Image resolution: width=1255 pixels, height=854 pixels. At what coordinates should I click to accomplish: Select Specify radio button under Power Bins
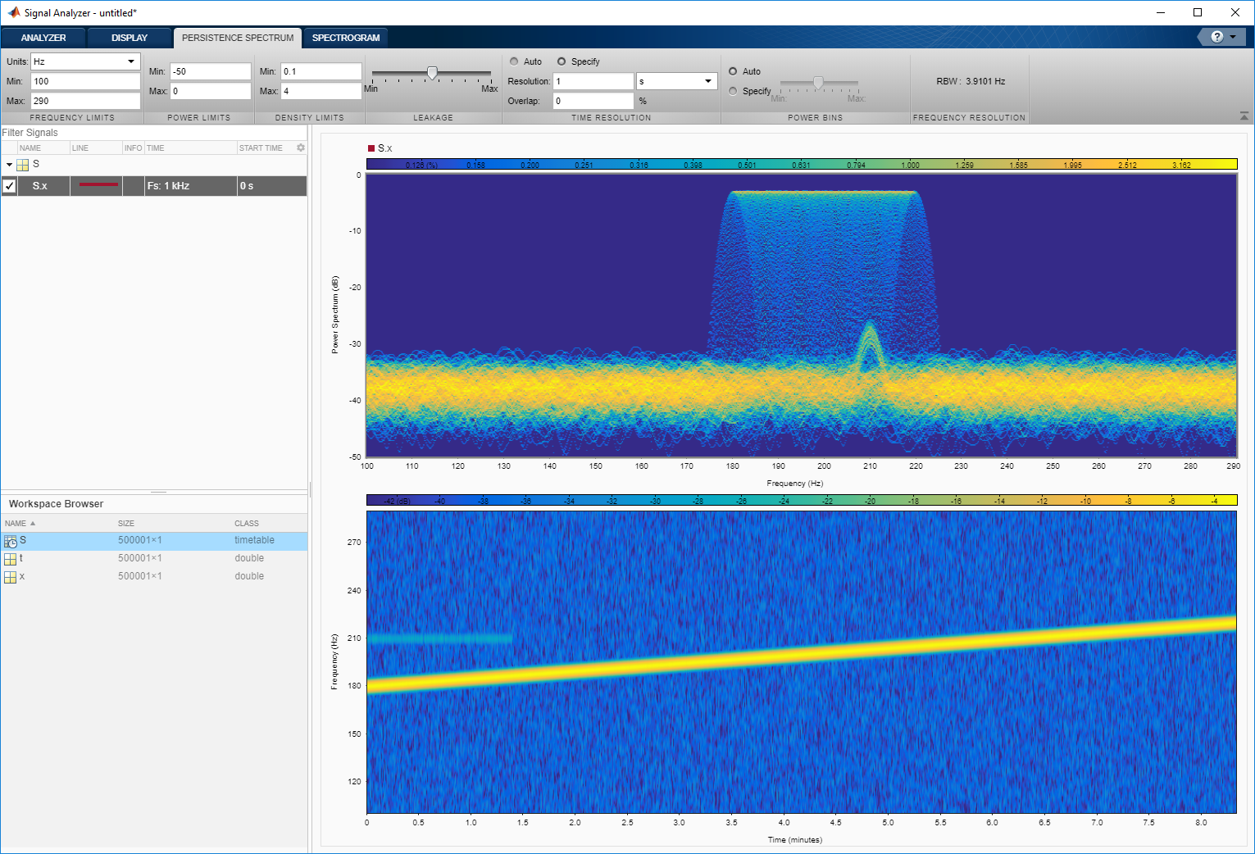733,91
